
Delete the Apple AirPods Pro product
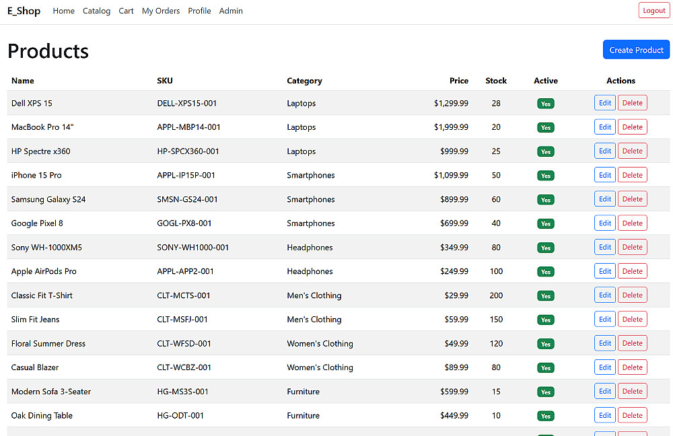[632, 271]
